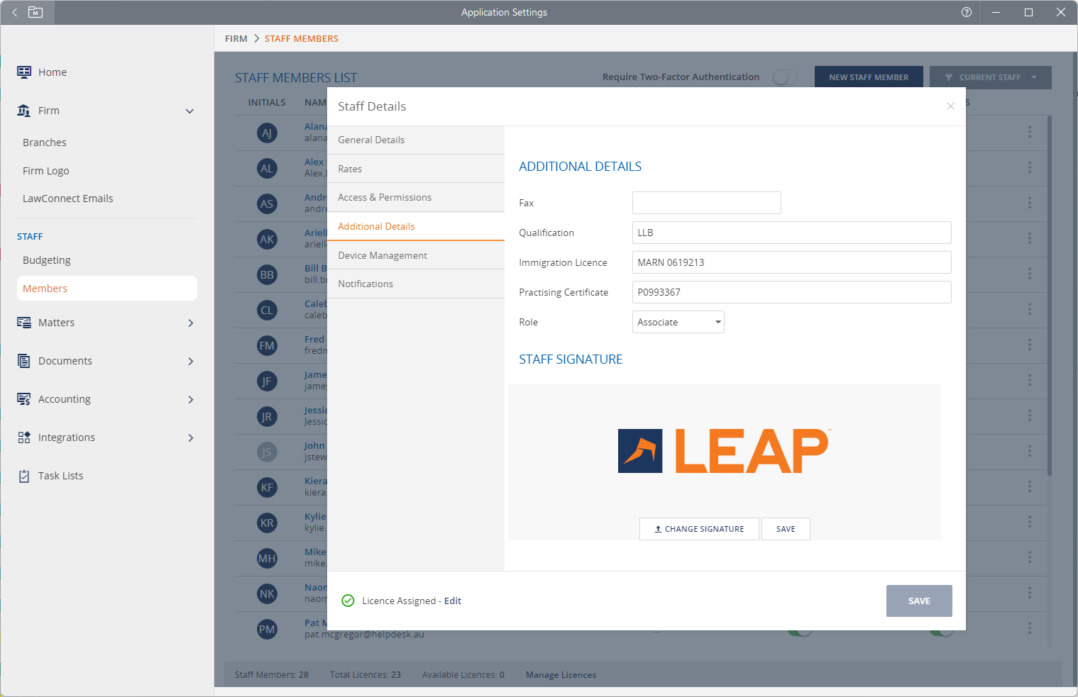Open more options for the BB row
Screen dimensions: 1078x697
point(1030,274)
